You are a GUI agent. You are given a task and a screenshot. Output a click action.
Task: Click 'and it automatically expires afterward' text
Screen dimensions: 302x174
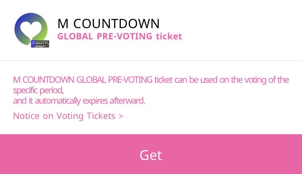[x=79, y=100]
